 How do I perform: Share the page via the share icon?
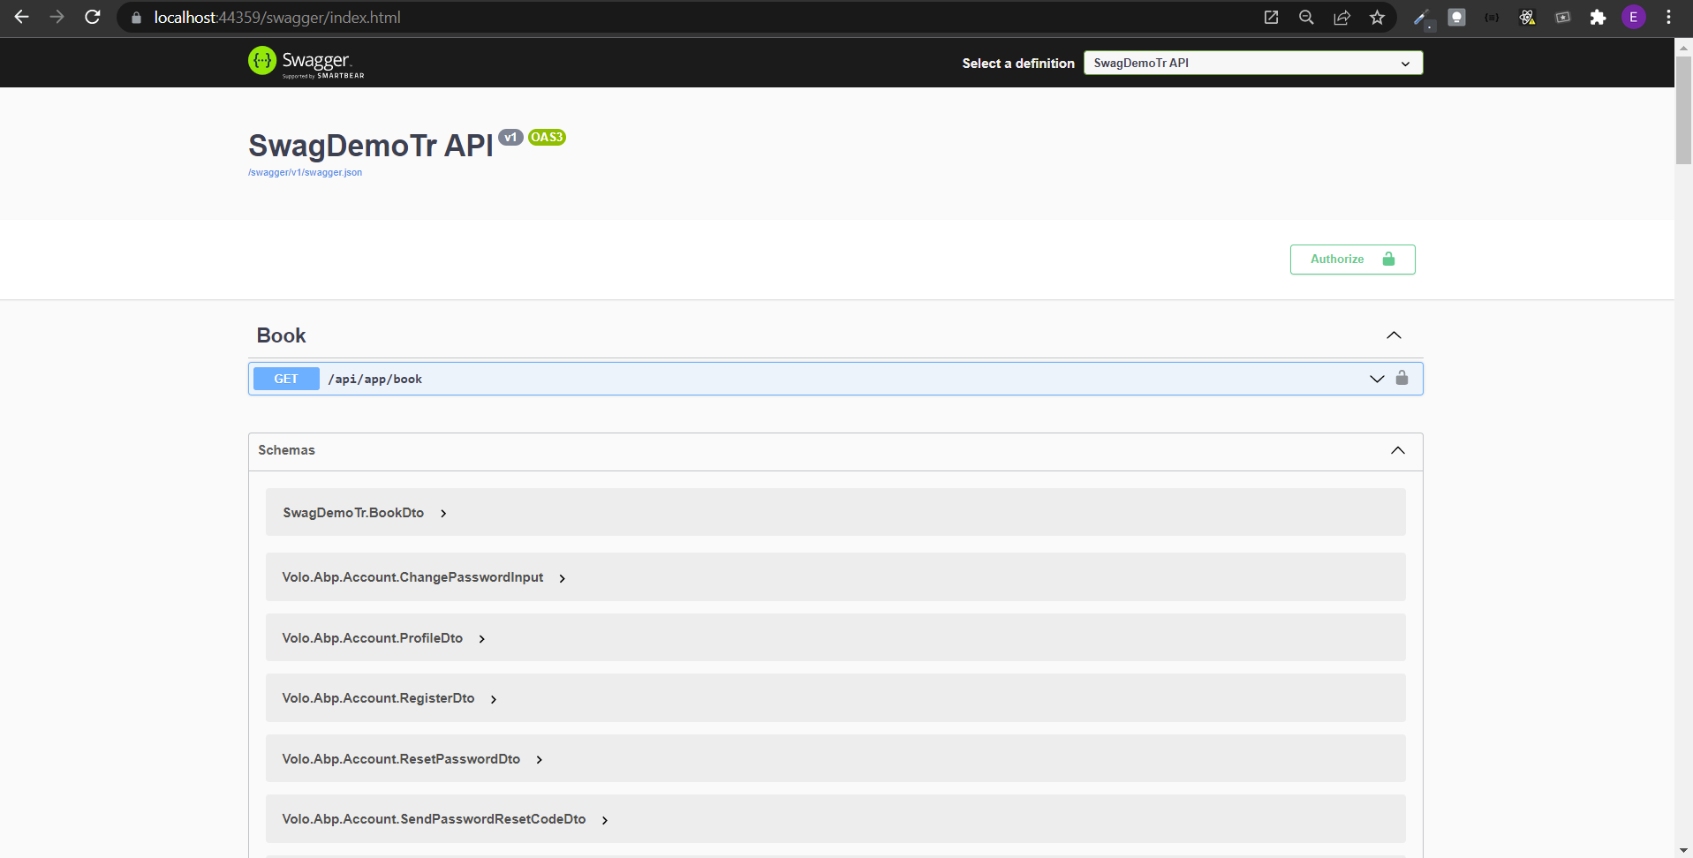click(1342, 17)
